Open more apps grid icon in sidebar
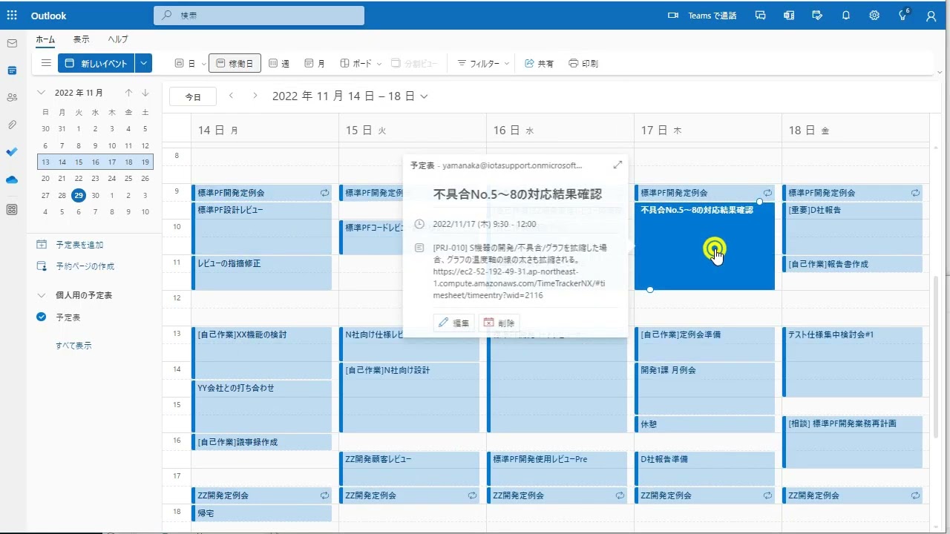This screenshot has width=950, height=534. (x=12, y=210)
